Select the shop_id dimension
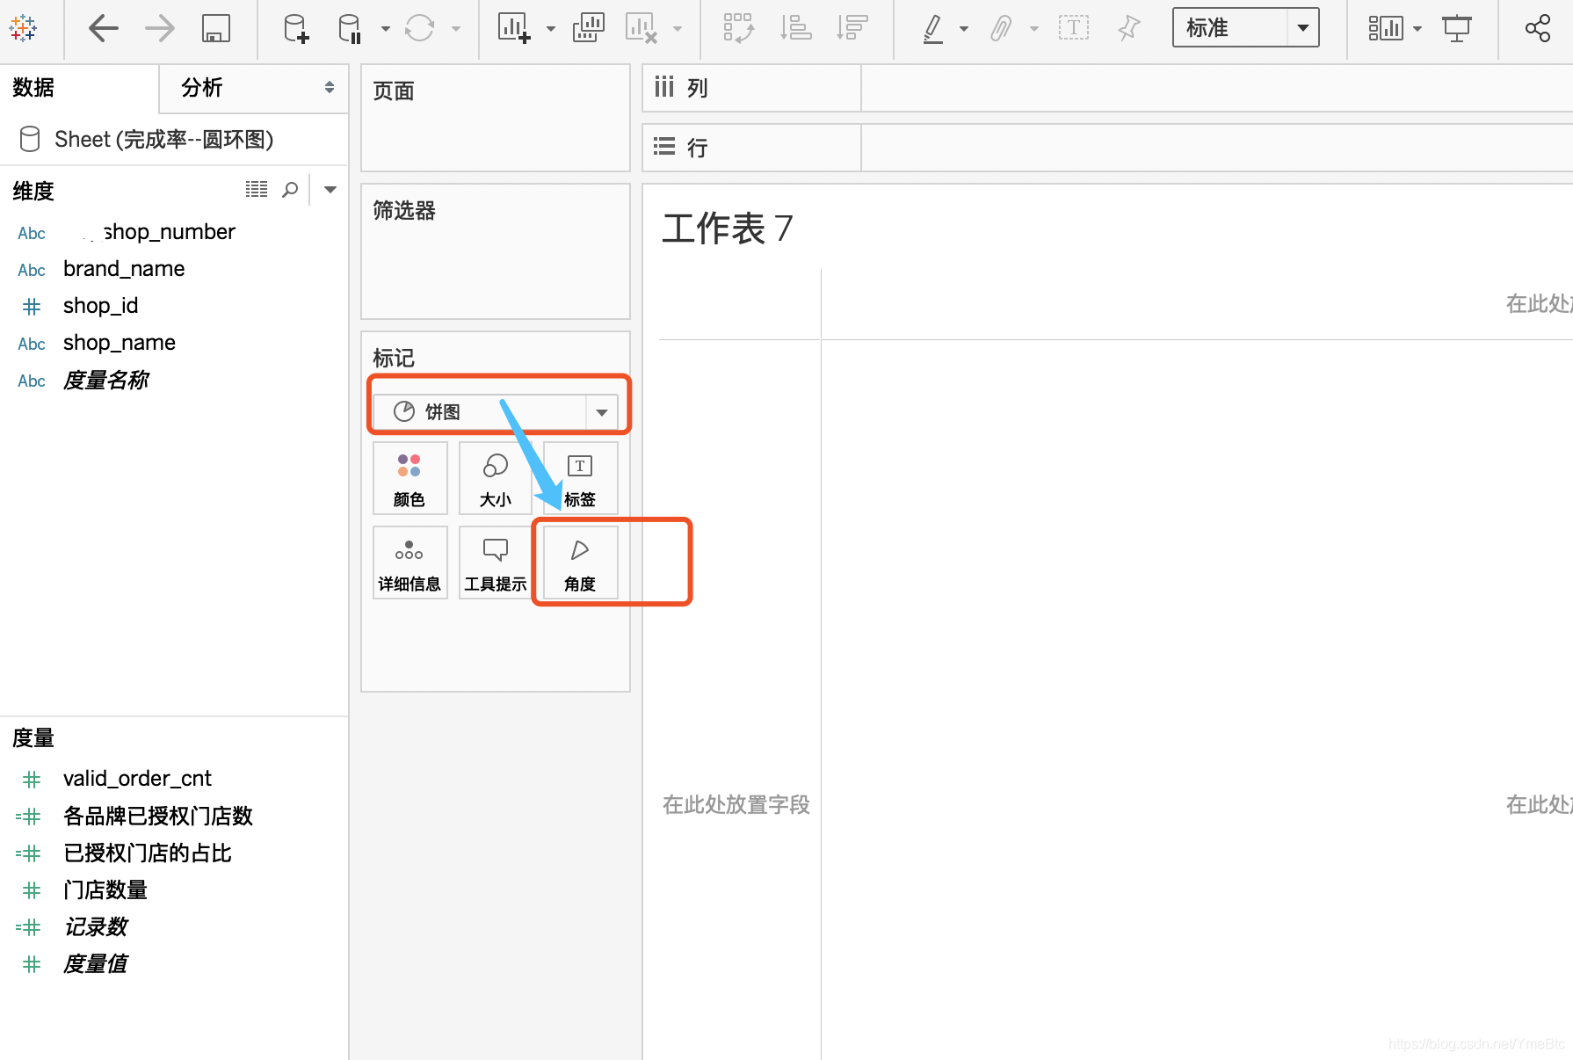Image resolution: width=1573 pixels, height=1060 pixels. click(100, 306)
